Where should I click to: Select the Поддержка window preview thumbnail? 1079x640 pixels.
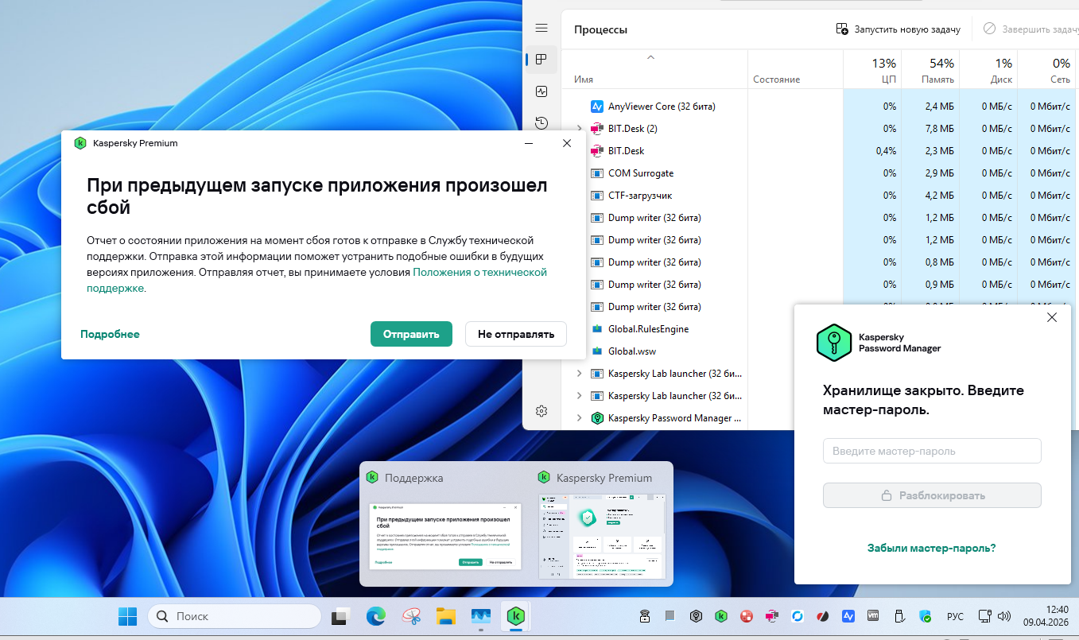pyautogui.click(x=444, y=536)
